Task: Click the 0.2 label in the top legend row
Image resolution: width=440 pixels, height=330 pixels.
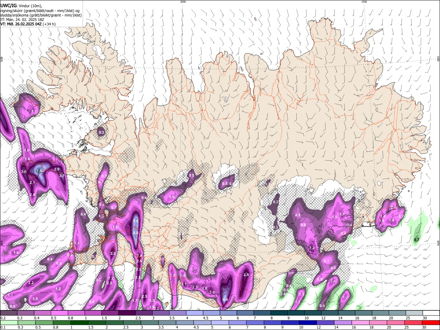Action: pos(3,318)
